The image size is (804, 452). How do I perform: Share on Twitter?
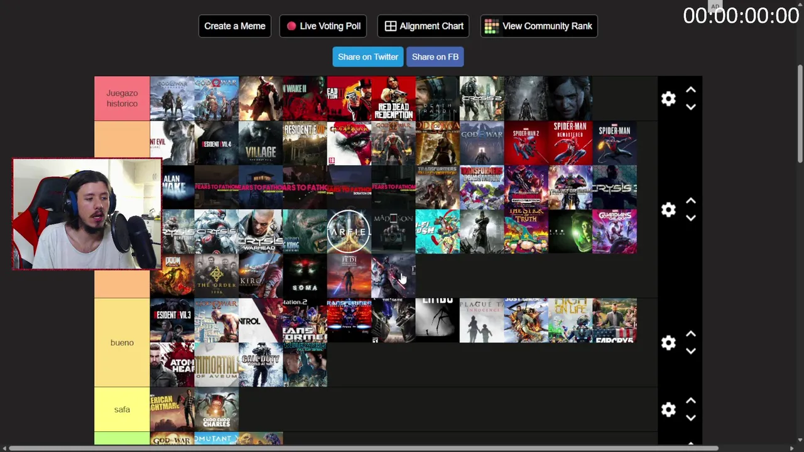368,56
